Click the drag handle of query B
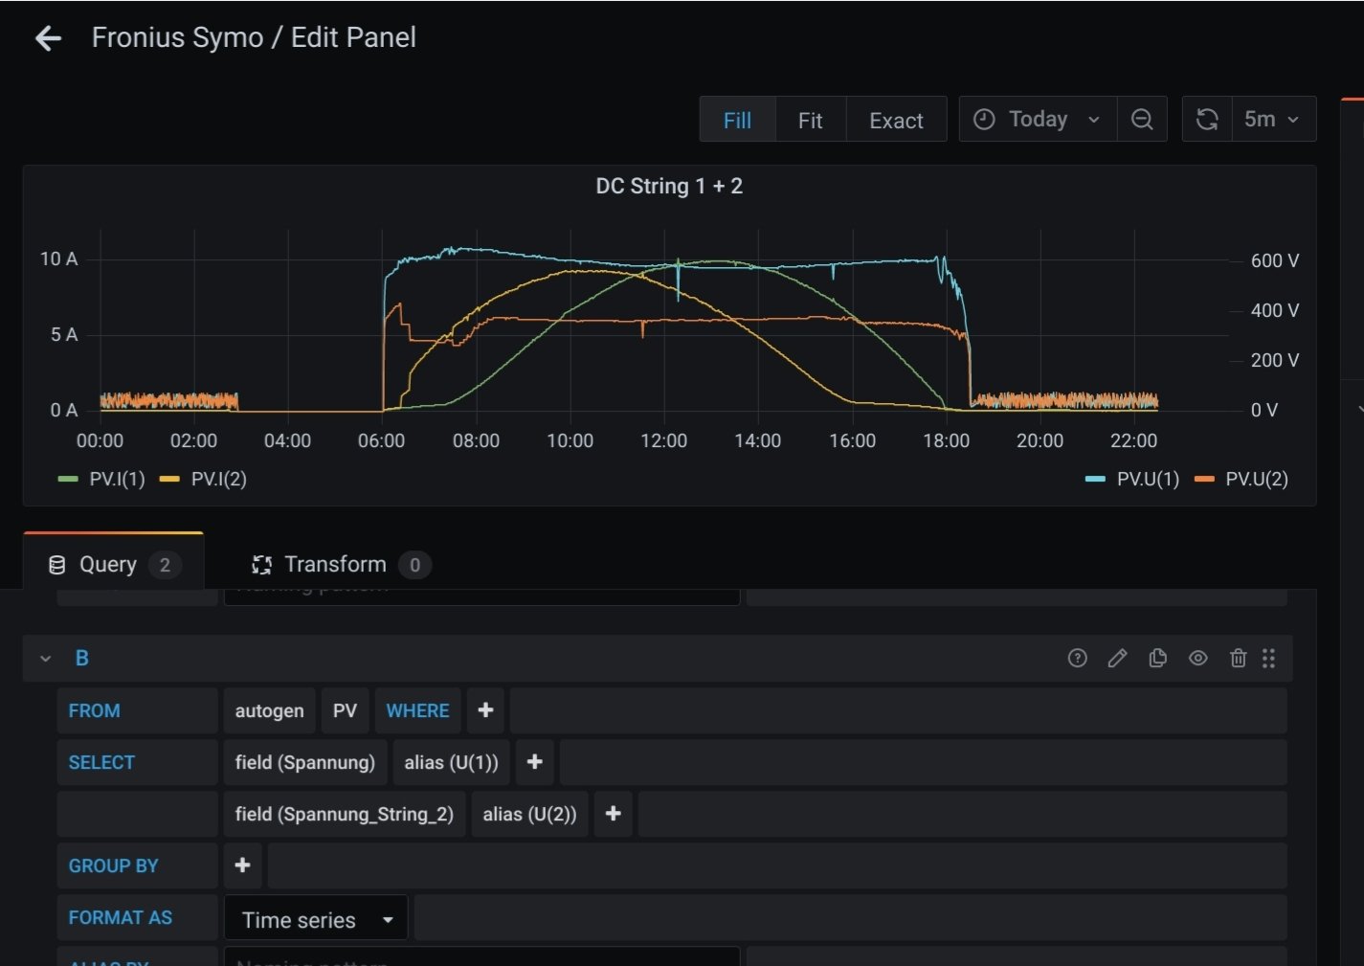The image size is (1364, 966). 1268,658
